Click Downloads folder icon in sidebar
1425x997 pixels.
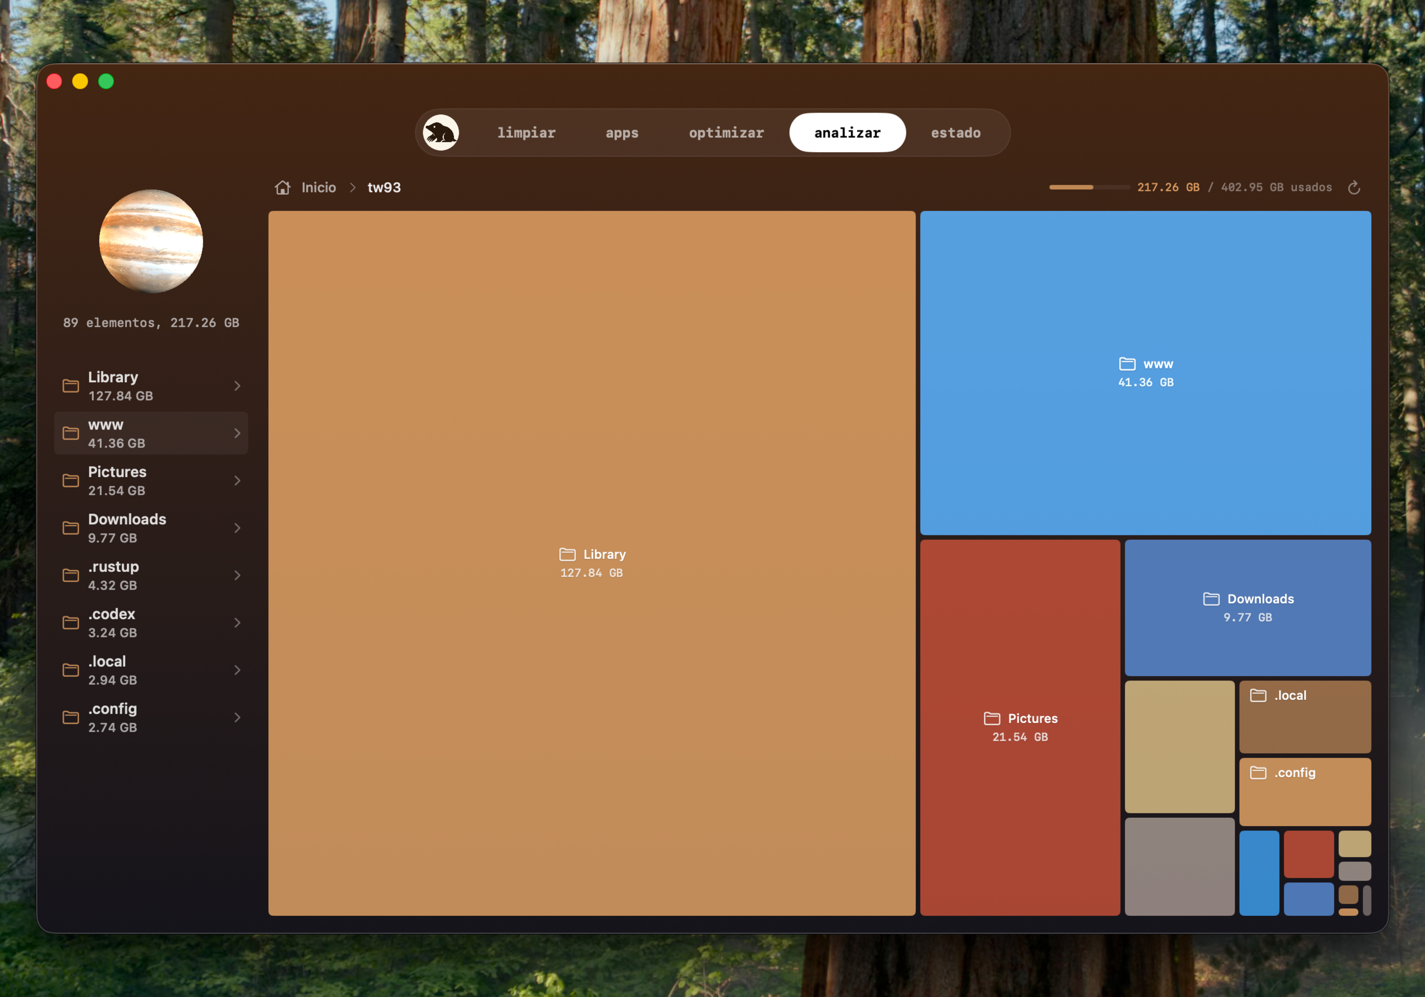(x=71, y=528)
